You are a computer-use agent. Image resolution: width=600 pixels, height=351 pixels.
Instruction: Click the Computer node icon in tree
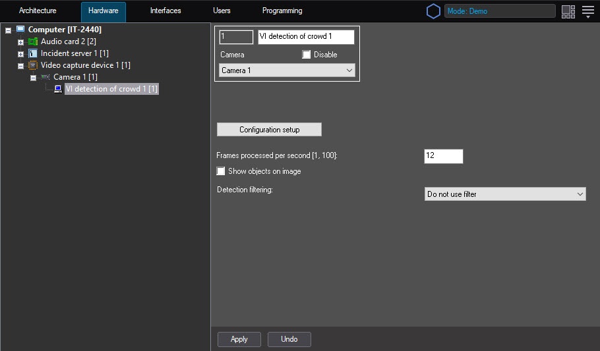[x=20, y=30]
